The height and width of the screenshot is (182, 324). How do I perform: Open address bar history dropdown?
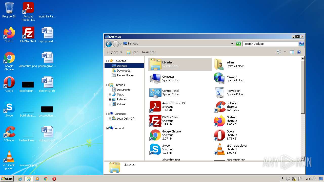pyautogui.click(x=232, y=44)
